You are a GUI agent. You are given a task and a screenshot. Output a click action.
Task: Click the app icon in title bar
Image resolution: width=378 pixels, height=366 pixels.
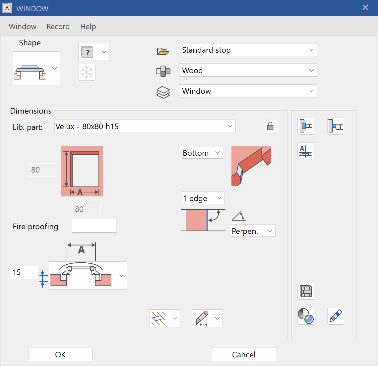point(7,8)
